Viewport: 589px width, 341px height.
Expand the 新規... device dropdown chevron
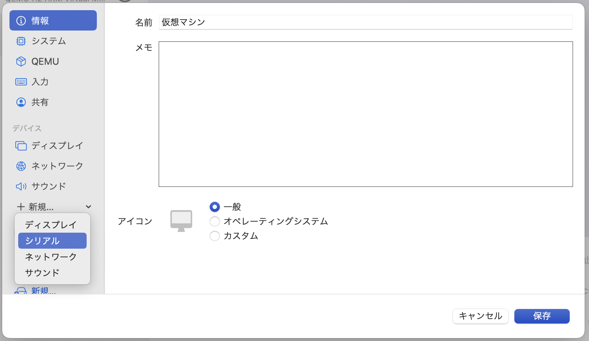(88, 207)
